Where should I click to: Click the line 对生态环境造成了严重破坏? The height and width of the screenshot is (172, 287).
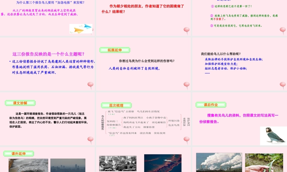34,72
